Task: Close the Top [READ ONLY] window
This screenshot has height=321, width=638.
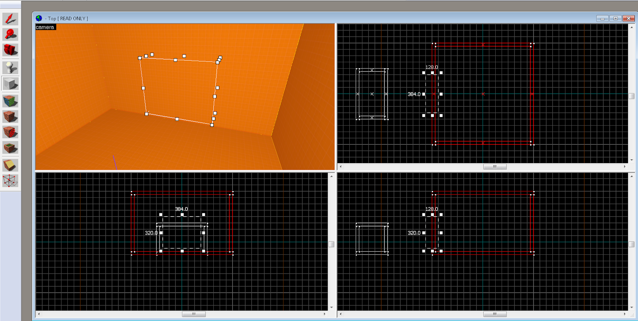Action: pos(628,18)
